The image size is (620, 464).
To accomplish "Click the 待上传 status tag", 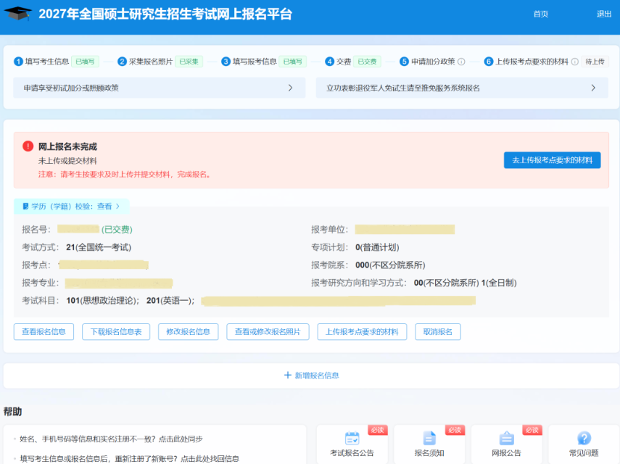I will tap(595, 62).
